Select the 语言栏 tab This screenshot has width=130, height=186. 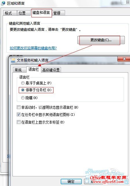pyautogui.click(x=34, y=69)
